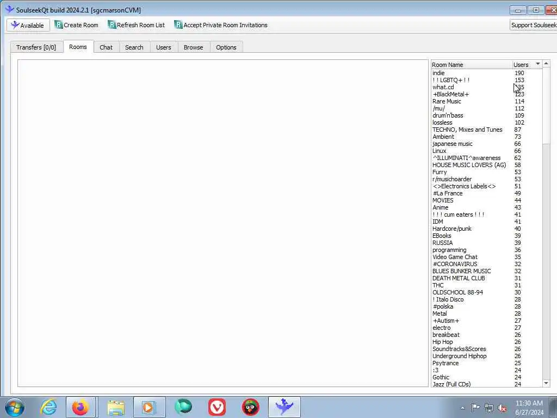Select HOUSE MUSIC LOVERS (AG) room

point(486,165)
